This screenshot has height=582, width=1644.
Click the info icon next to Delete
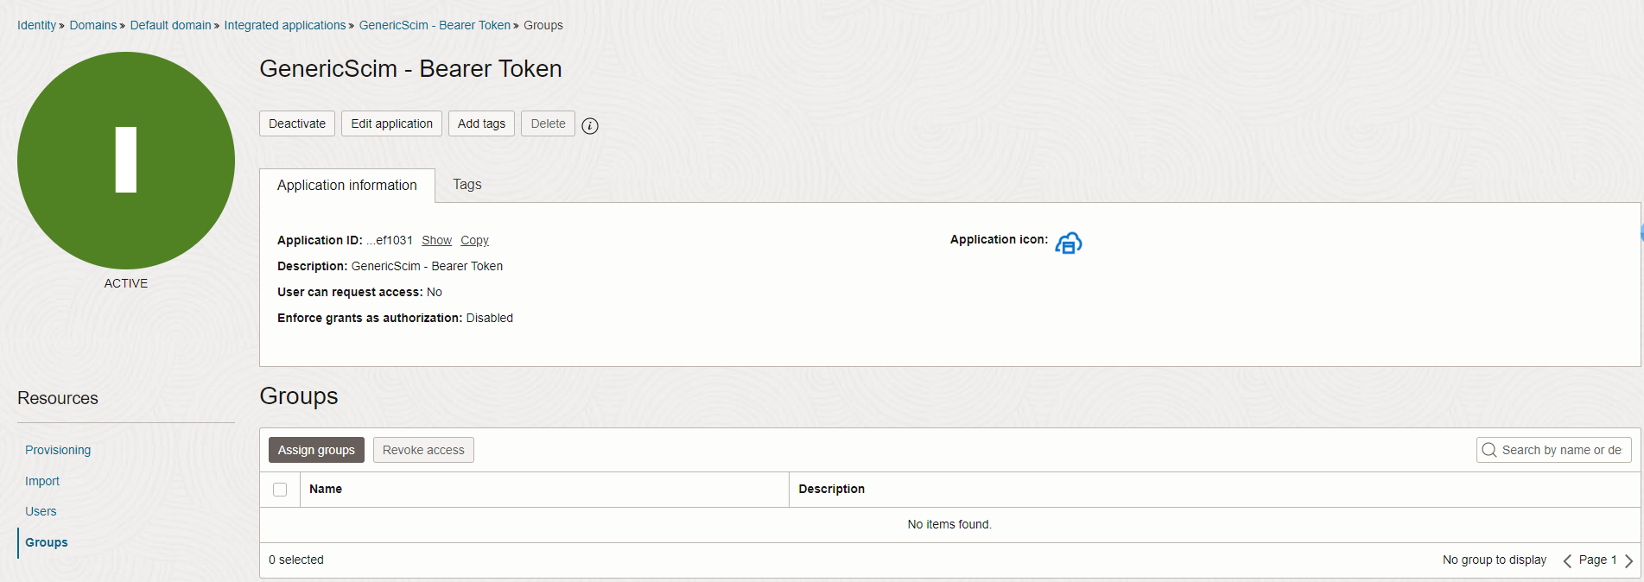point(590,126)
